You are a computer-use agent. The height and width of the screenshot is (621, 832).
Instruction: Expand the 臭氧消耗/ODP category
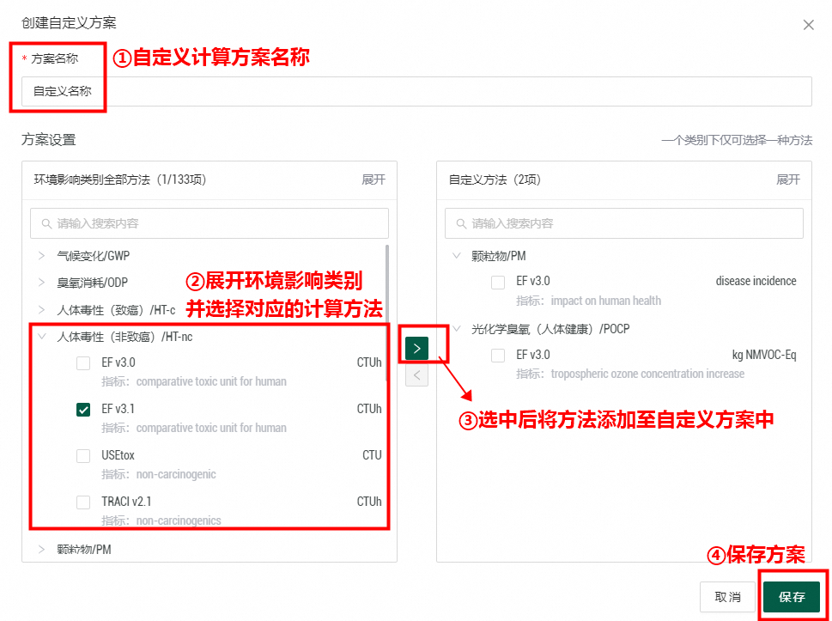click(41, 283)
